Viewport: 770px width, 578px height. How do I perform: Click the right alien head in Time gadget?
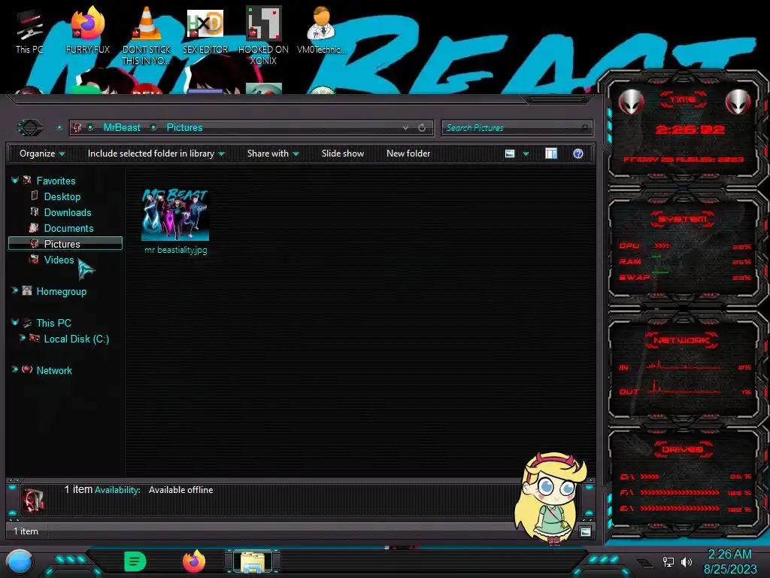pos(738,102)
